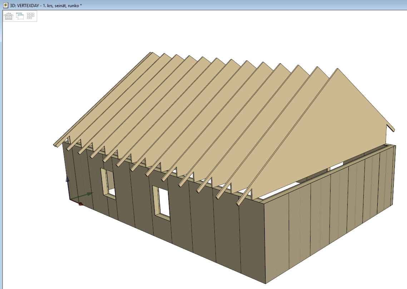Select the left window opening in wall
The height and width of the screenshot is (289, 407).
click(x=110, y=184)
